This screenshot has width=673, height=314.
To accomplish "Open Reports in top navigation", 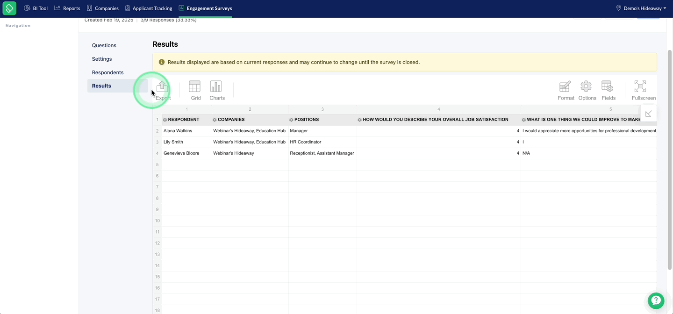I will click(67, 8).
